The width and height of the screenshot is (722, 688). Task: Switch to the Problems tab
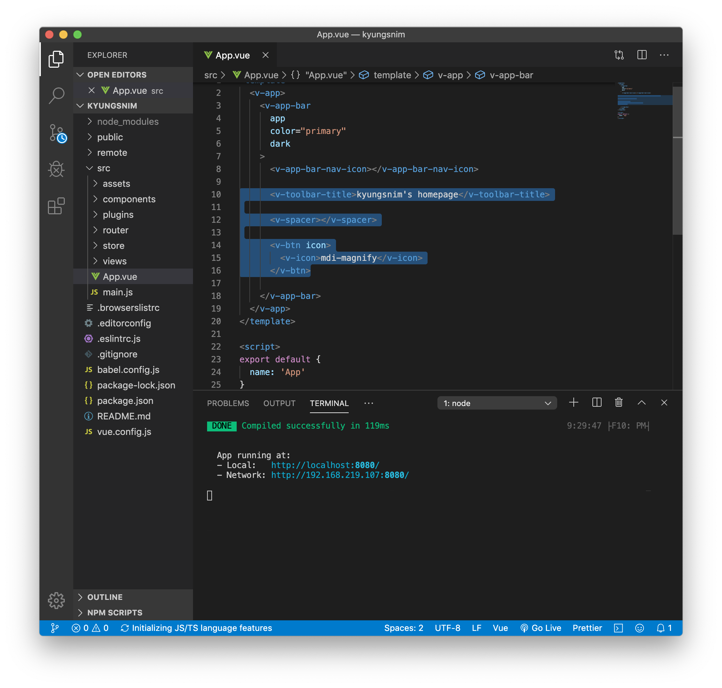point(228,403)
